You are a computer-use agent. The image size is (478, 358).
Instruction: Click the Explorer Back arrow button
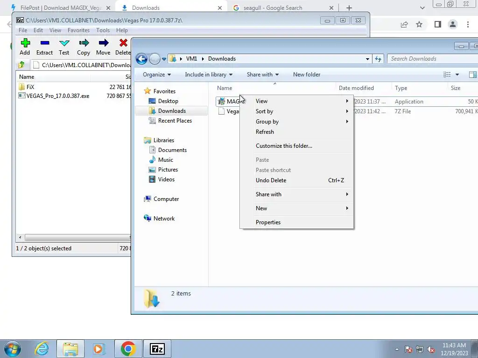141,59
